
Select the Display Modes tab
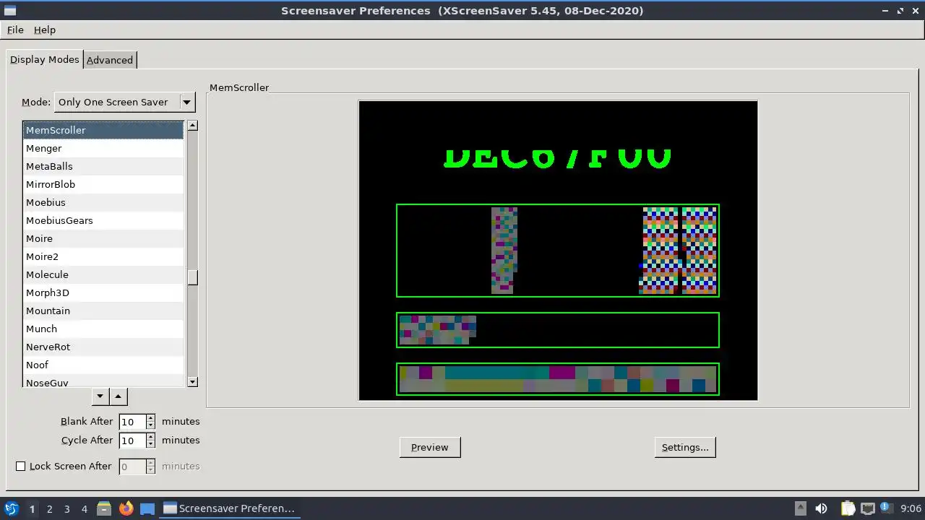44,59
